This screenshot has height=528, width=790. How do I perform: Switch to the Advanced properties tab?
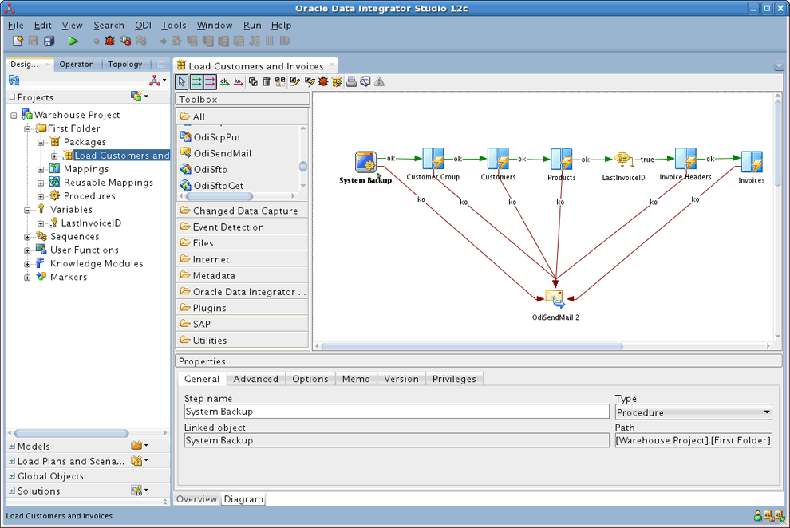click(x=255, y=378)
